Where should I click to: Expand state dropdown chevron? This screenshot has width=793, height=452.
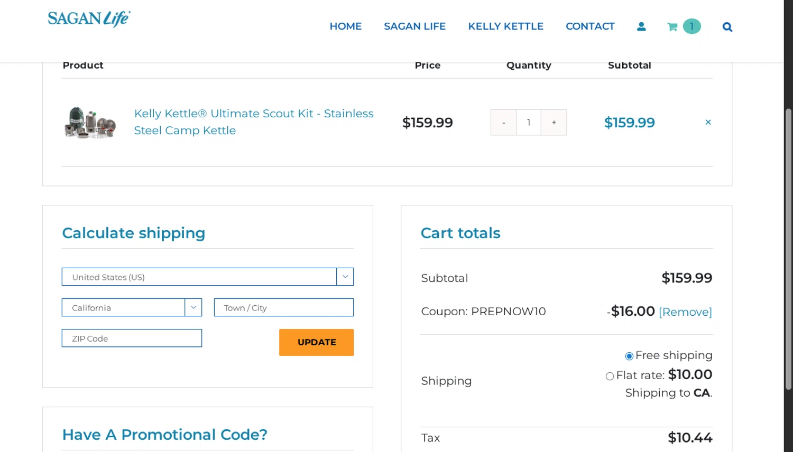[x=193, y=307]
